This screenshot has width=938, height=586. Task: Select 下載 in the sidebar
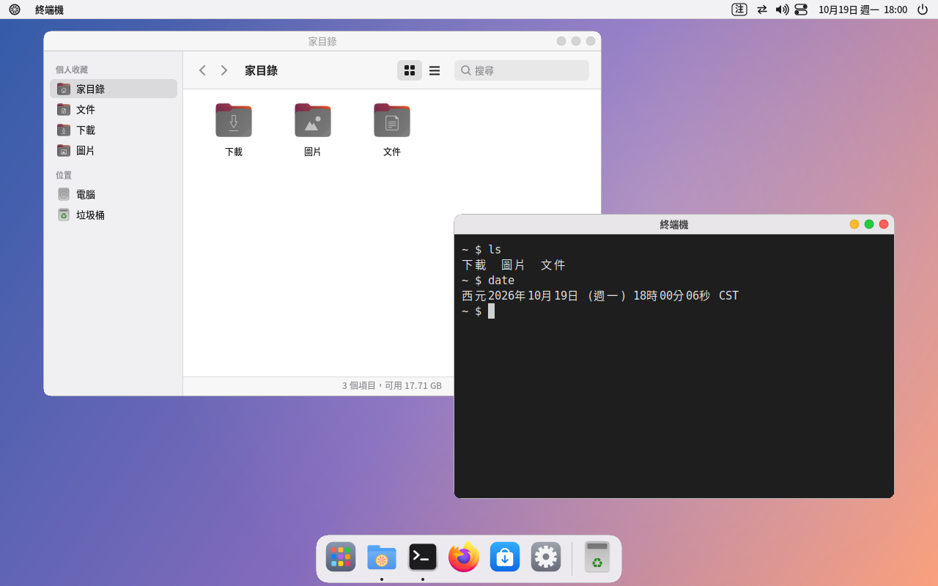[114, 130]
